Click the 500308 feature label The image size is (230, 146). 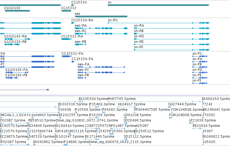coord(65,110)
